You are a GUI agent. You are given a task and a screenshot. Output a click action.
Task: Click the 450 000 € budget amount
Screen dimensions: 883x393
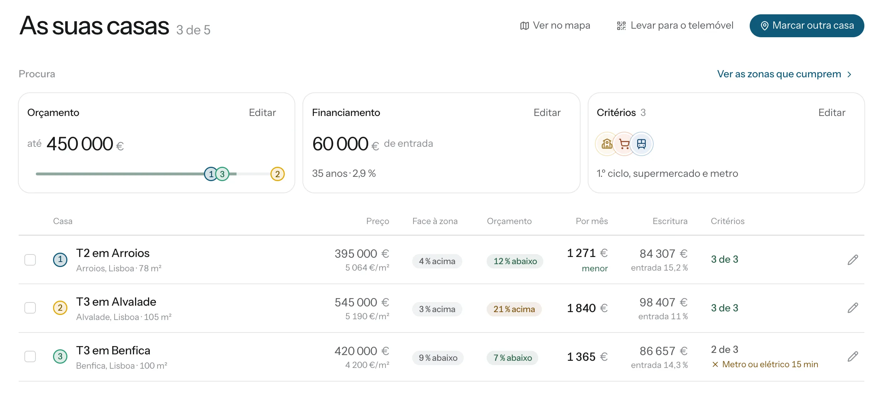85,144
